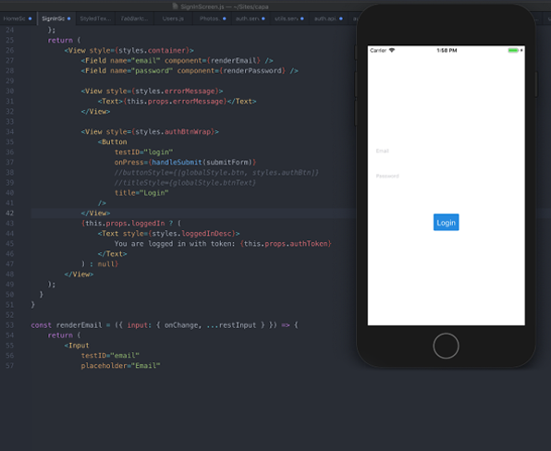Screen dimensions: 551x451
Task: Switch to the auth.api tab
Action: (328, 18)
